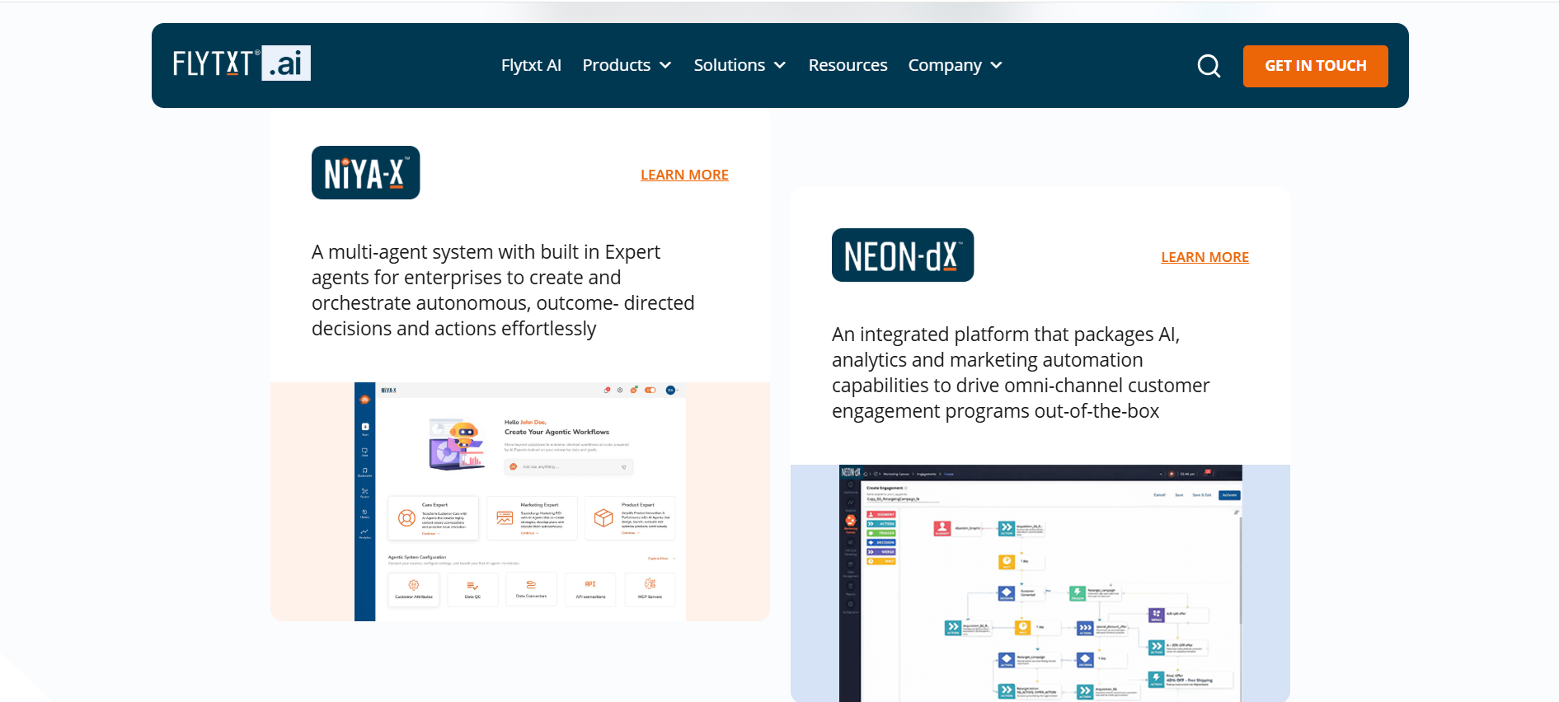The image size is (1559, 702).
Task: Follow the NIYA-X Learn More link
Action: [684, 175]
